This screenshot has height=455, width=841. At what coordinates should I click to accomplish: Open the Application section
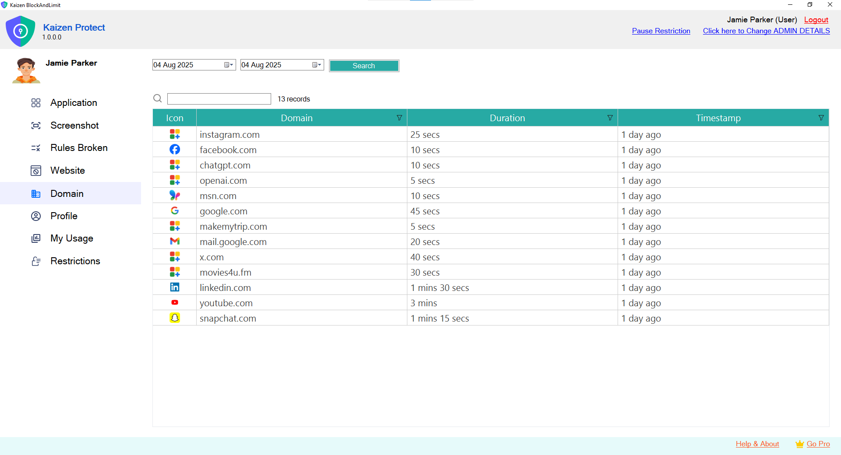74,103
